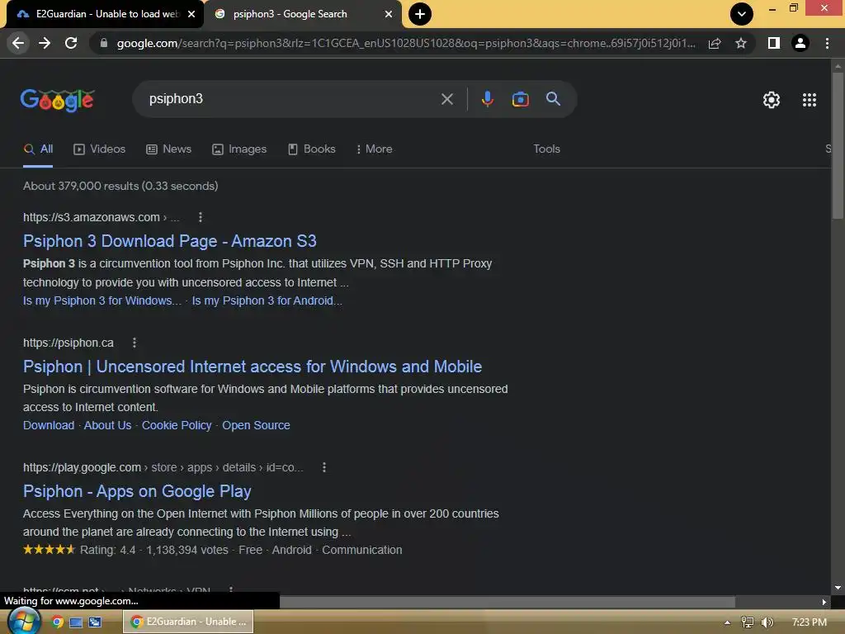Open the Chrome side panel icon
Image resolution: width=845 pixels, height=634 pixels.
pyautogui.click(x=774, y=43)
